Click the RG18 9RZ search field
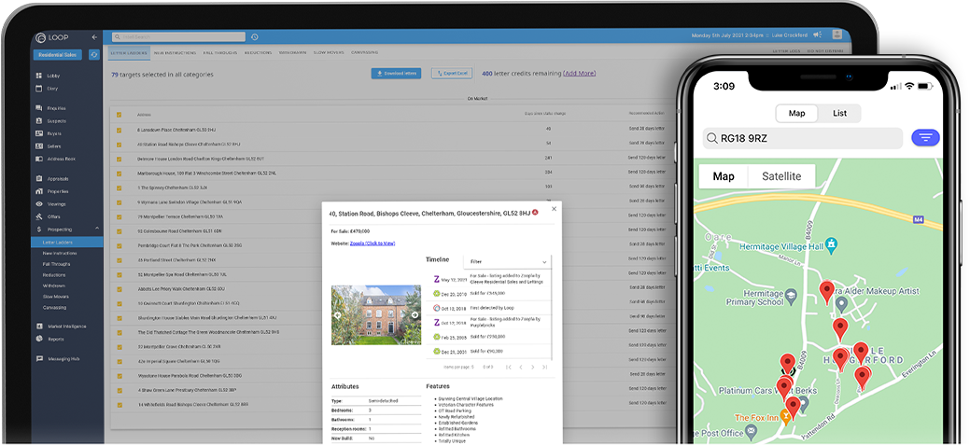Image resolution: width=970 pixels, height=445 pixels. 802,139
